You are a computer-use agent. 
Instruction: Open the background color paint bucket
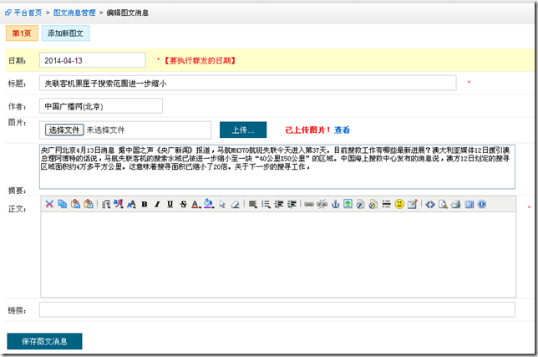tap(209, 204)
